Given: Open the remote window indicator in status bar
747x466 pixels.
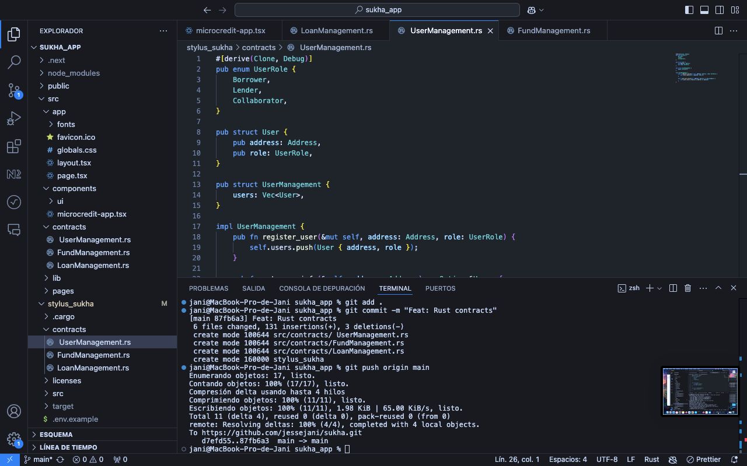Looking at the screenshot, I should (9, 460).
